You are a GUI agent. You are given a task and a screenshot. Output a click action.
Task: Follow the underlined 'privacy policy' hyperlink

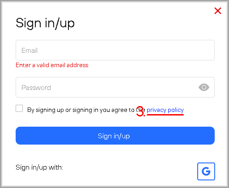[165, 110]
